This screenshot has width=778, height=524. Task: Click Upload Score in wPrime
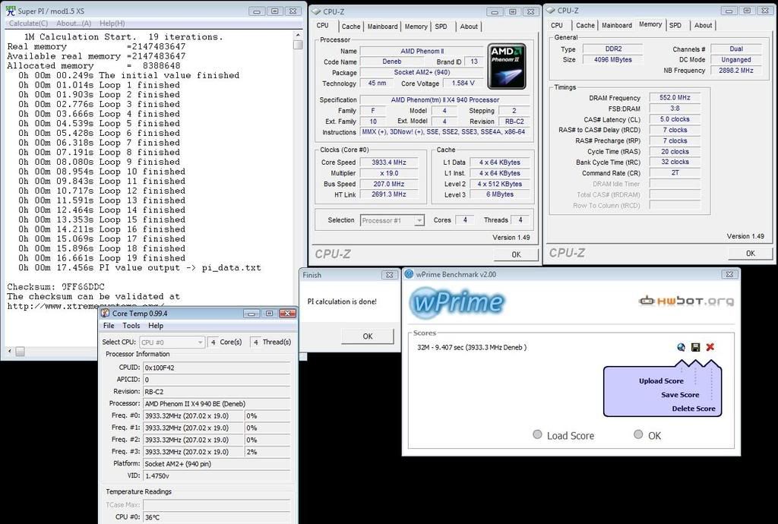pyautogui.click(x=661, y=380)
